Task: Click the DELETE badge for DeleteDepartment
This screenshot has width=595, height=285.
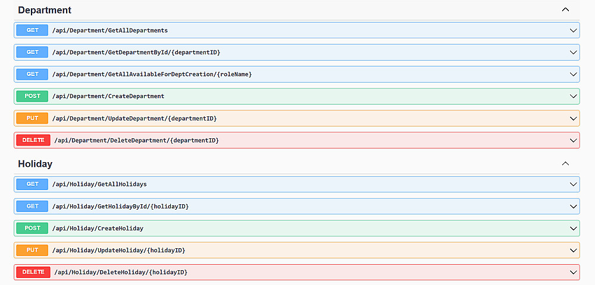Action: (33, 140)
